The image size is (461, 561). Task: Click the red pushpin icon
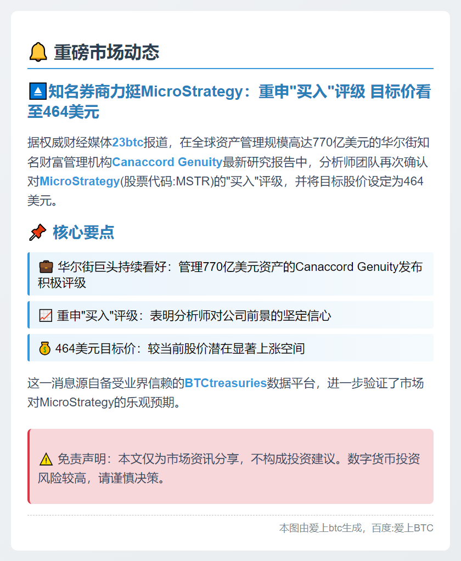tap(37, 233)
